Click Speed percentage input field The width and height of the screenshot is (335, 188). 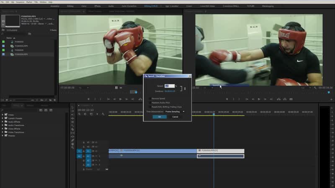(x=170, y=86)
